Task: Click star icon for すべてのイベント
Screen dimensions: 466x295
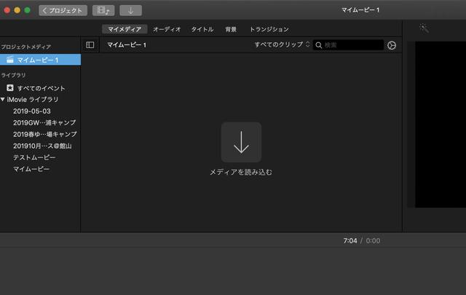Action: click(x=10, y=87)
